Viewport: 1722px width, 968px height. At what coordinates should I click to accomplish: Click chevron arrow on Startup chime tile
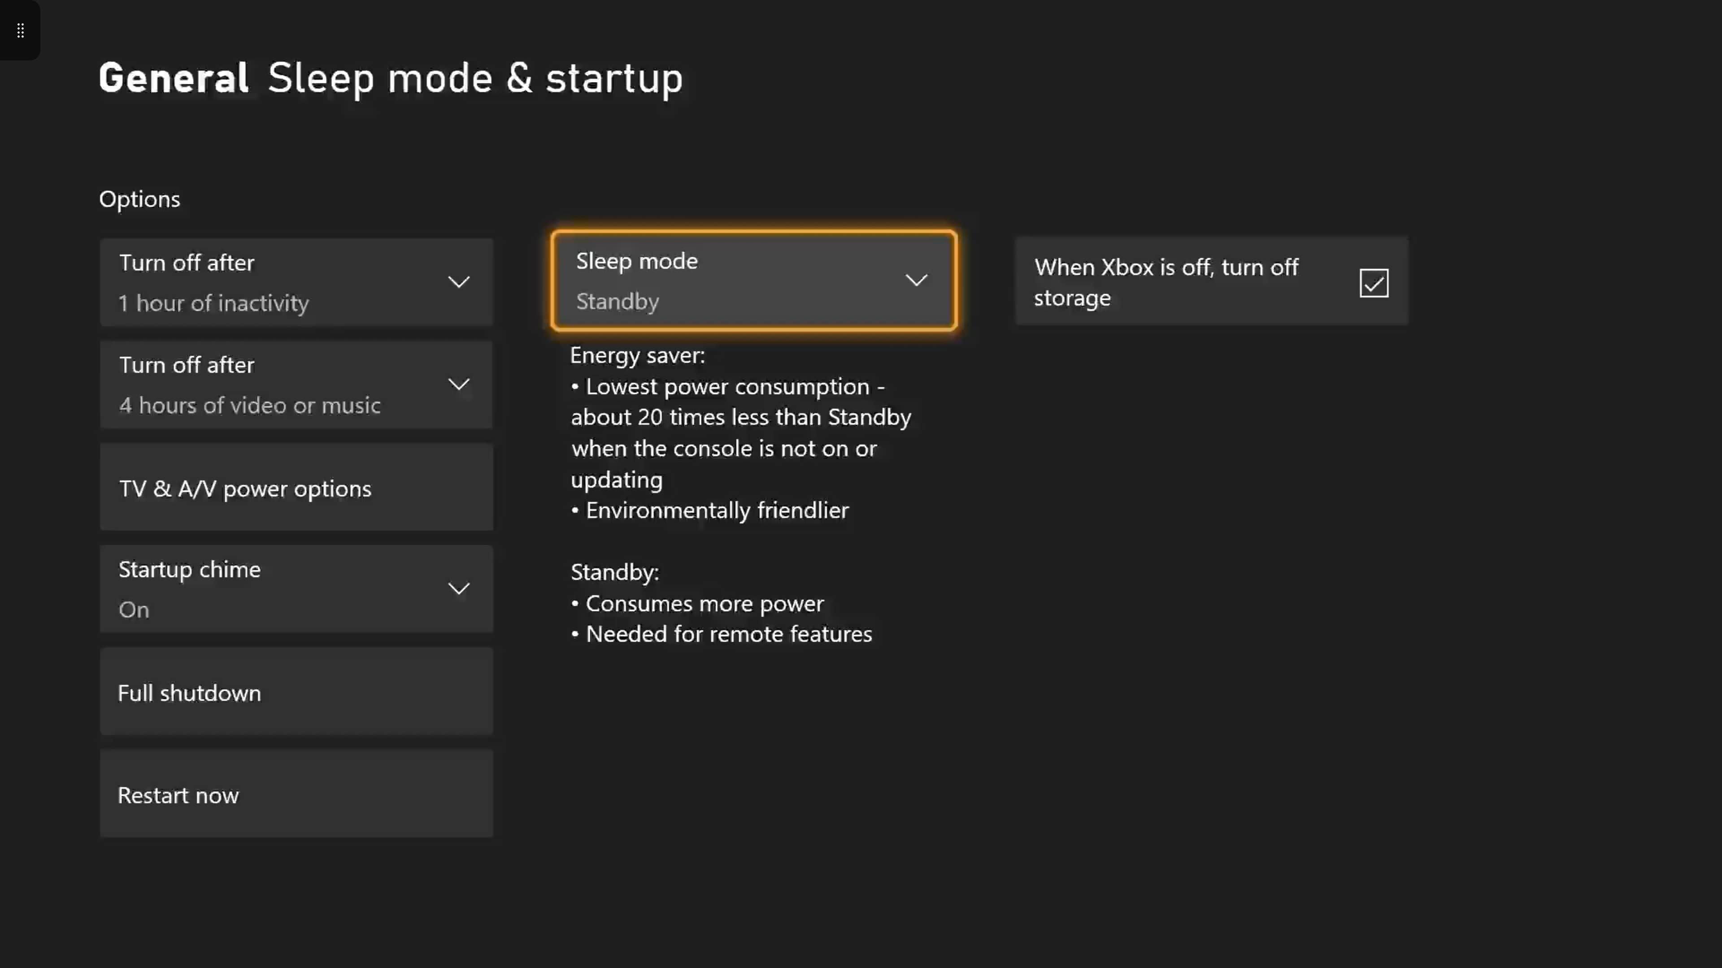coord(459,588)
